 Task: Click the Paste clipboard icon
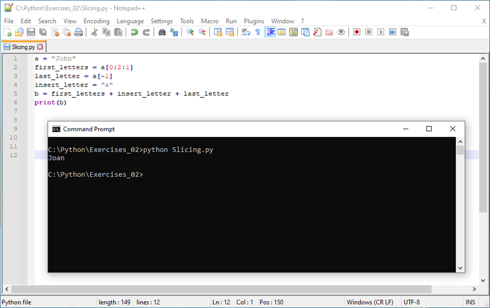click(x=118, y=32)
